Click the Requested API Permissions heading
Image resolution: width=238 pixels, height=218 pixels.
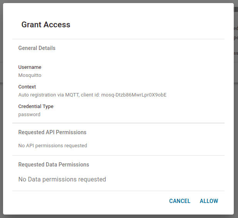(x=52, y=132)
